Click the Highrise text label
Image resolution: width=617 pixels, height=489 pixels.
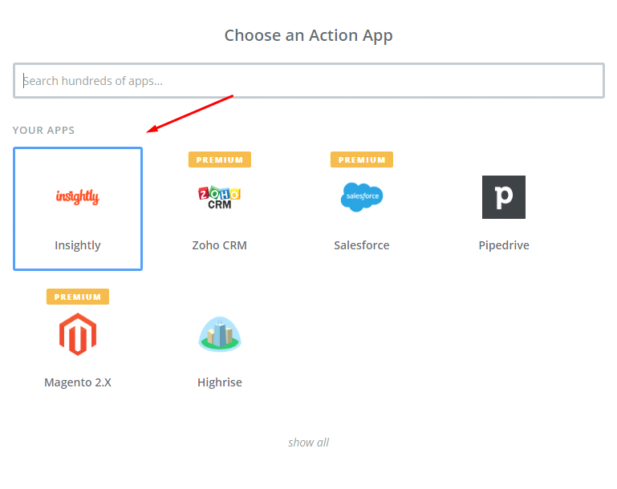click(x=219, y=382)
